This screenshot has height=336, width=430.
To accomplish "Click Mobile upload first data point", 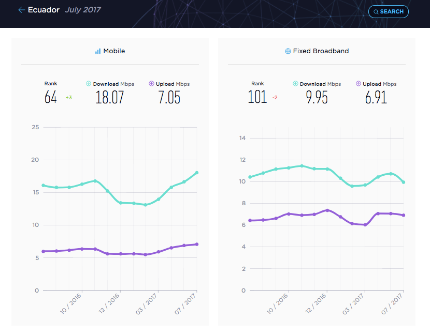I will (44, 251).
